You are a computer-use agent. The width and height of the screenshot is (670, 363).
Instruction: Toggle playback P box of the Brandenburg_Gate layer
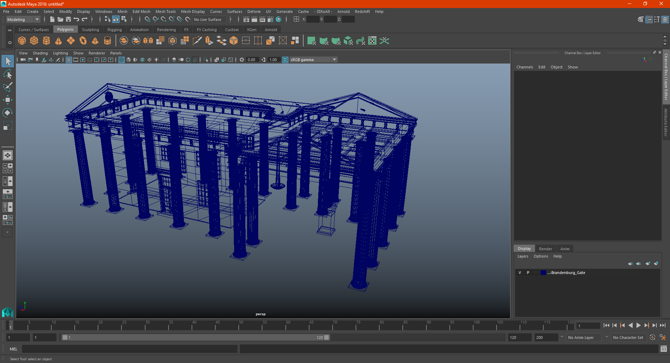tap(528, 273)
